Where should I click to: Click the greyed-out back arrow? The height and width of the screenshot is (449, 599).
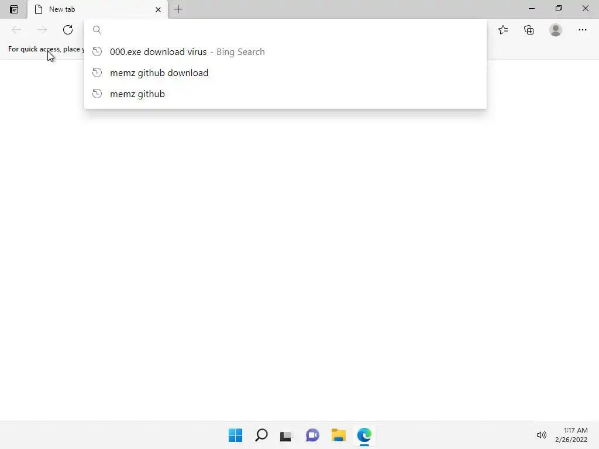coord(16,30)
